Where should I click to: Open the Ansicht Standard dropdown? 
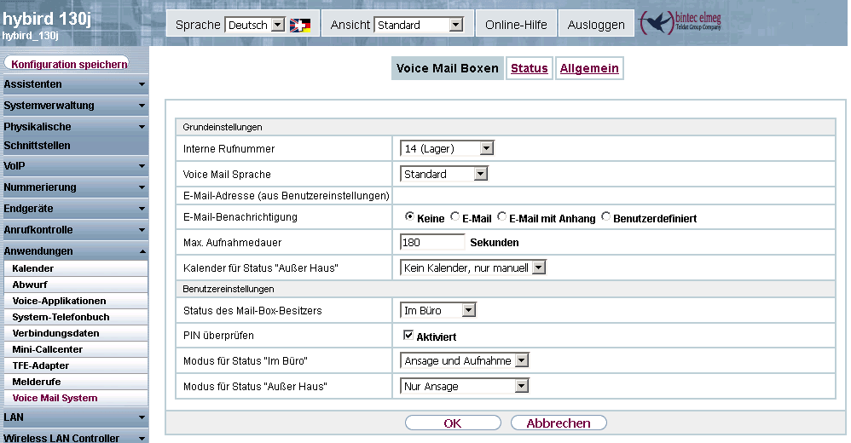point(419,25)
